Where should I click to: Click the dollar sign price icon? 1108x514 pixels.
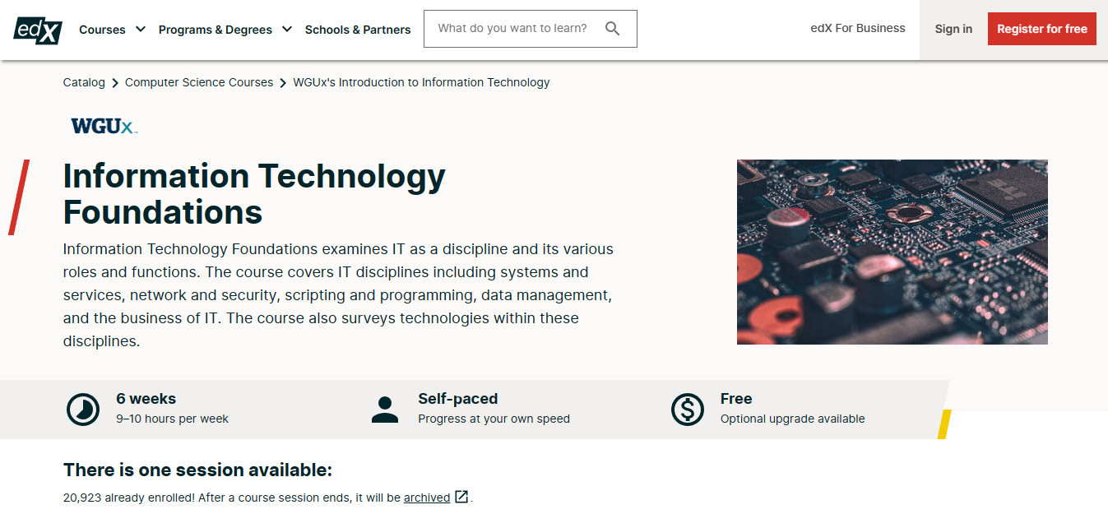coord(687,409)
